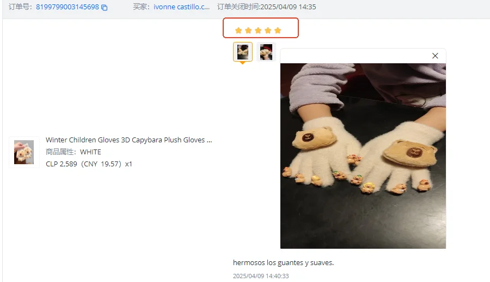Viewport: 490px width, 282px height.
Task: Click the orange pointer under selected thumbnail
Action: 242,63
